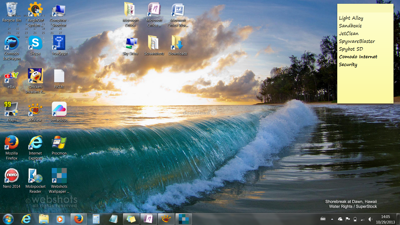
Task: Click the Windows Start button
Action: [x=8, y=219]
